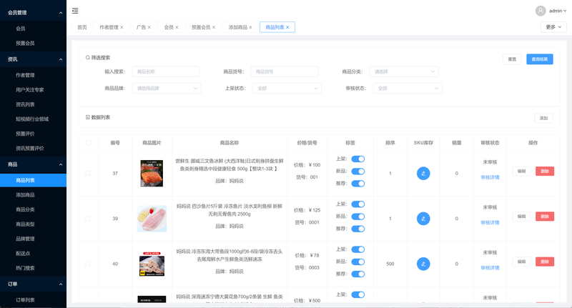Viewport: 572px width, 308px height.
Task: Close the 预置会员 tab
Action: click(x=214, y=27)
